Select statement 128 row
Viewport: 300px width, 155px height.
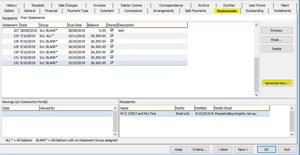pyautogui.click(x=95, y=41)
